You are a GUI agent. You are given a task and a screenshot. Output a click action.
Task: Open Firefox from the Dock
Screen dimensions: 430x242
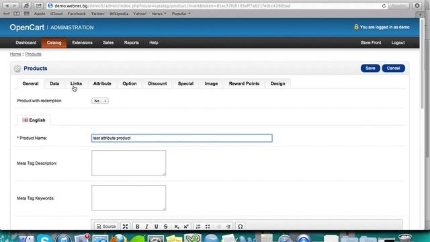(119, 238)
